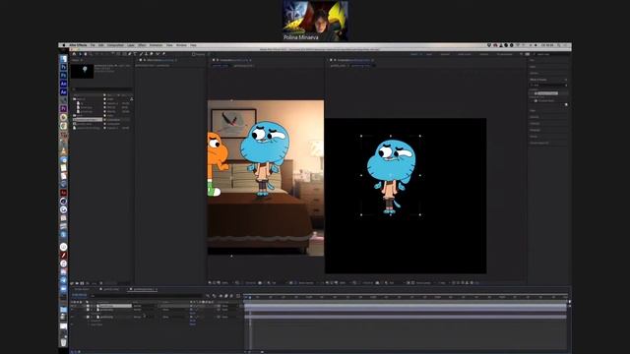Click the current time indicator in timeline

tap(250, 297)
